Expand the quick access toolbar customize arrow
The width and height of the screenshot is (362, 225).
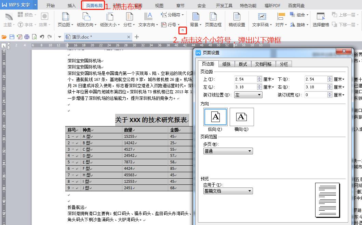(59, 37)
